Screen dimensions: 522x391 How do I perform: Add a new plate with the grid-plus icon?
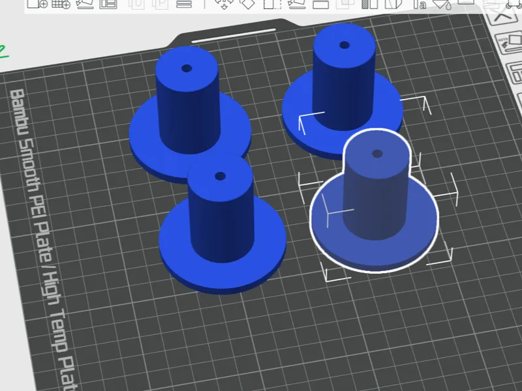click(x=61, y=4)
